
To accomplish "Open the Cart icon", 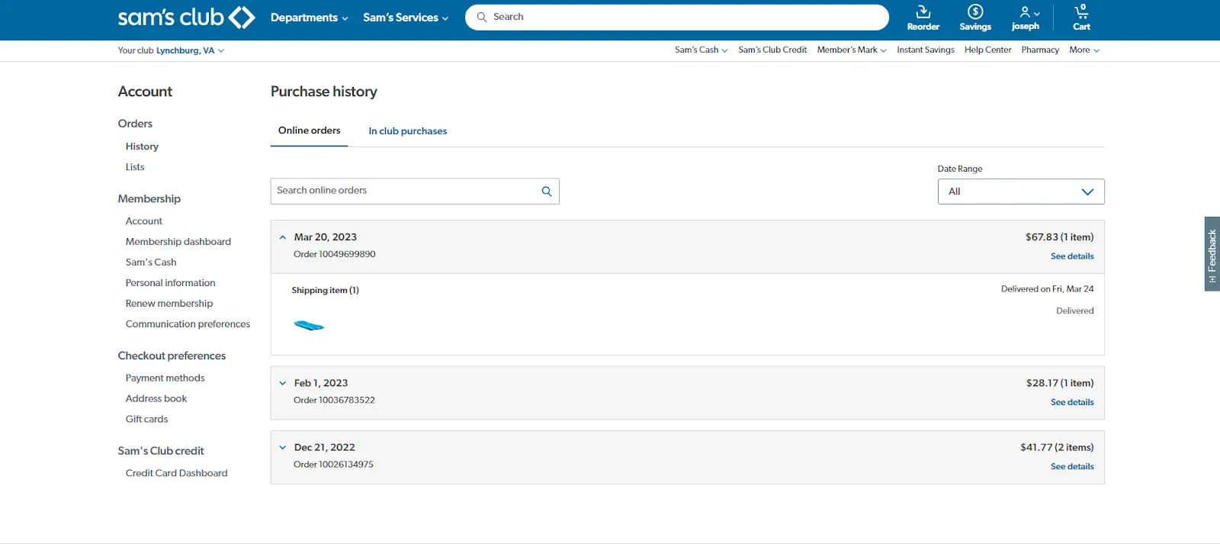I will [1081, 18].
